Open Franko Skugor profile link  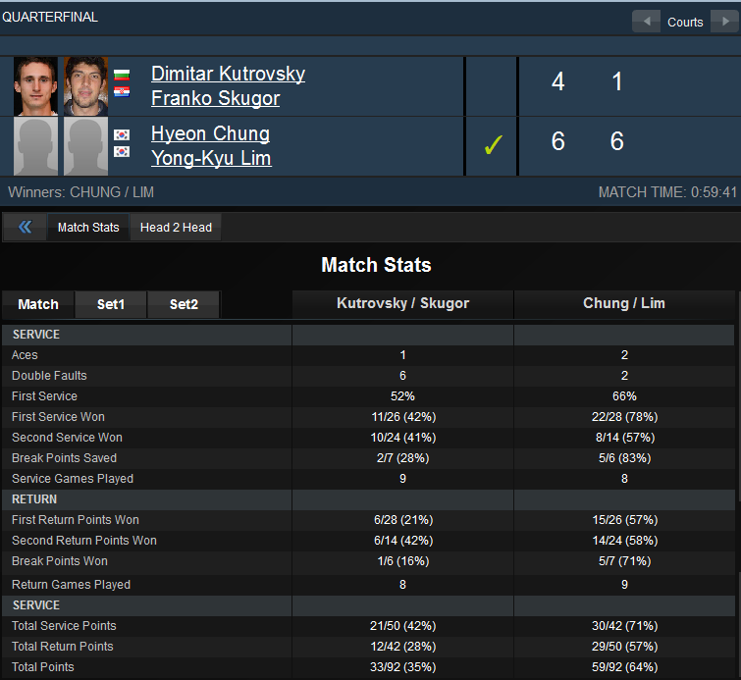216,98
